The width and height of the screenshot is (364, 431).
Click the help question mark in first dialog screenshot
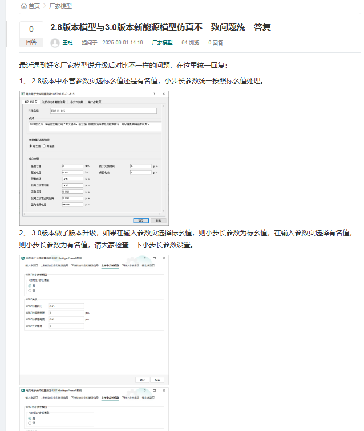155,93
